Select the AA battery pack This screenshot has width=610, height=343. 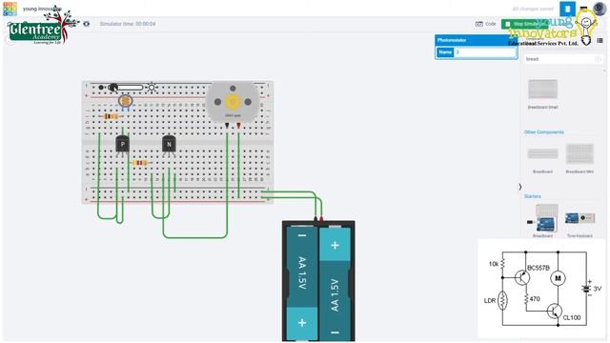(318, 281)
